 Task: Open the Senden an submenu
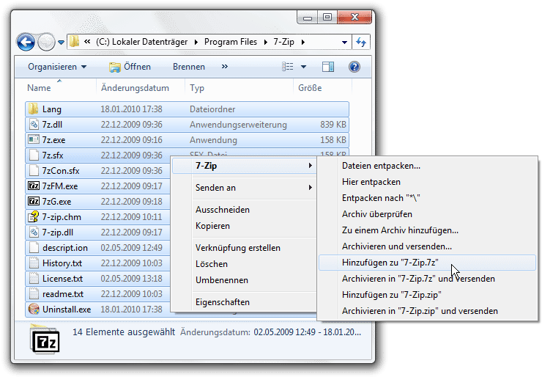tap(244, 187)
